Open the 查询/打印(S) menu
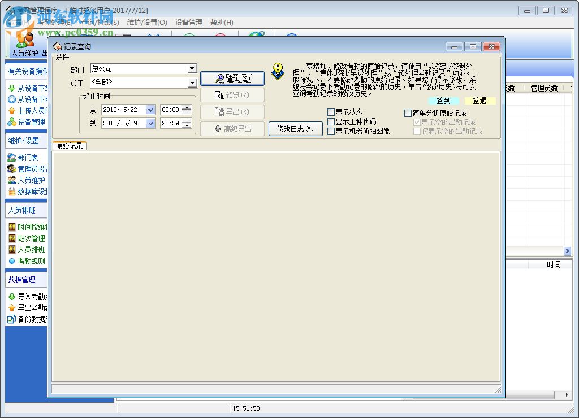Viewport: 579px width, 418px height. point(100,23)
